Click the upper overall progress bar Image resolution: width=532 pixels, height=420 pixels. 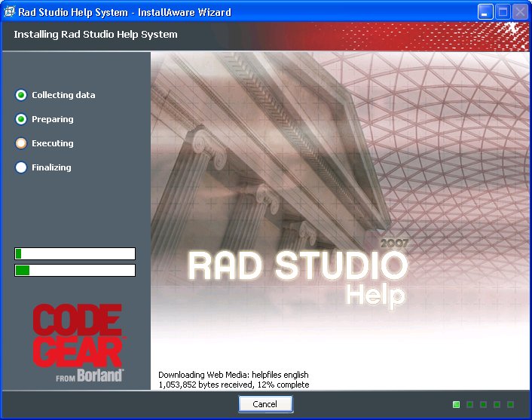[75, 253]
